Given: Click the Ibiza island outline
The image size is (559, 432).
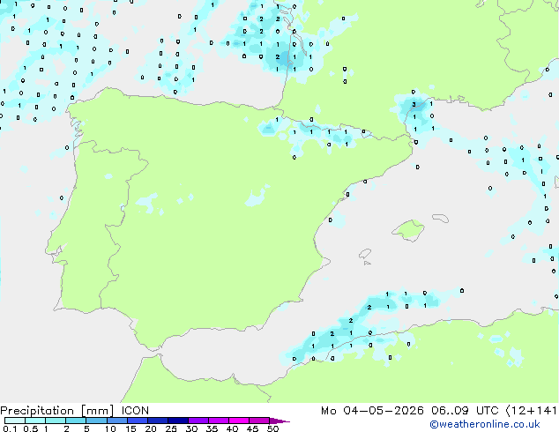Looking at the screenshot, I should pyautogui.click(x=365, y=254).
